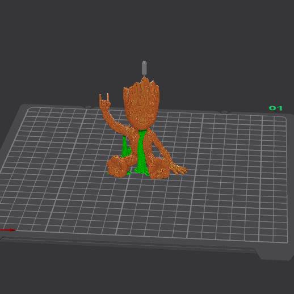This screenshot has width=294, height=294.
Task: Click the gray nozzle marker above the model
Action: [144, 68]
